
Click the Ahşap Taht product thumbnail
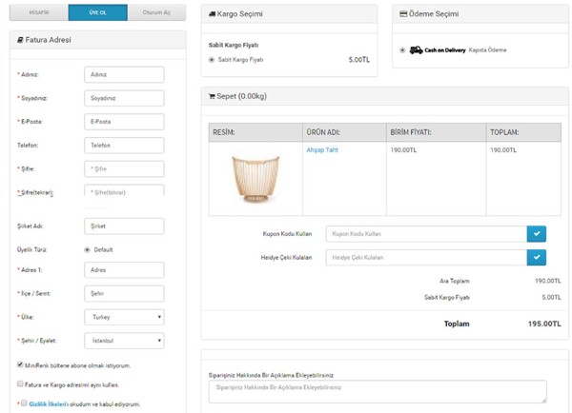click(x=255, y=179)
